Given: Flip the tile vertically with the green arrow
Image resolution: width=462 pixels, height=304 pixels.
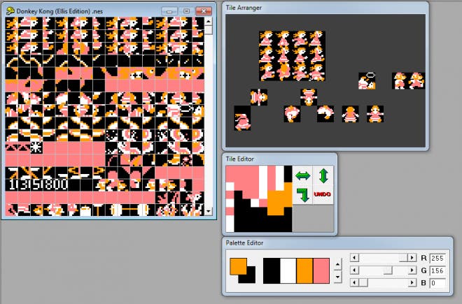Looking at the screenshot, I should (x=323, y=175).
